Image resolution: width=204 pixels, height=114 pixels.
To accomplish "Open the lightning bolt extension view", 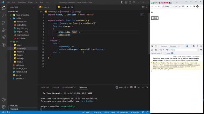I will click(4, 45).
